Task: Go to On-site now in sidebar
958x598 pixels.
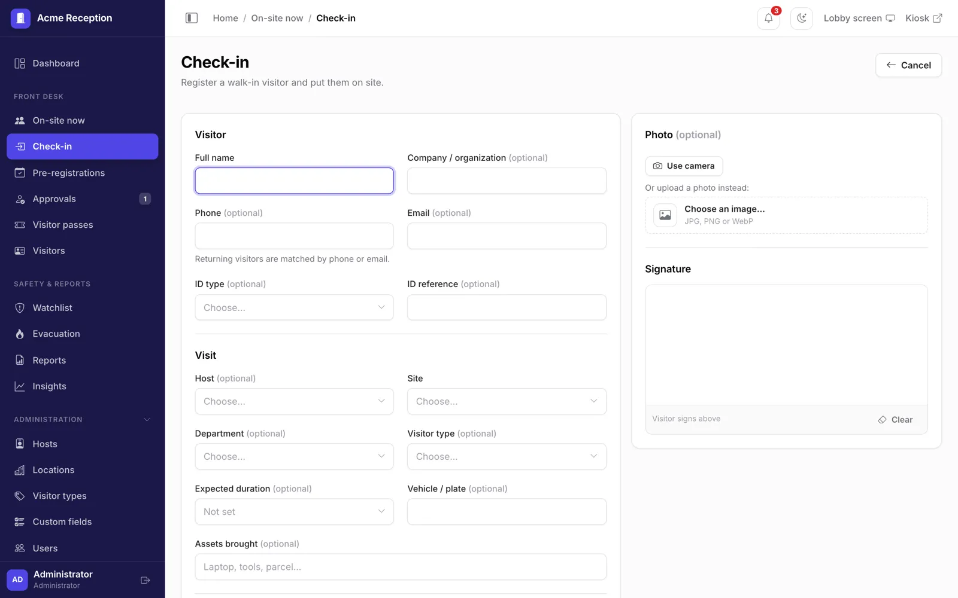Action: [x=82, y=120]
